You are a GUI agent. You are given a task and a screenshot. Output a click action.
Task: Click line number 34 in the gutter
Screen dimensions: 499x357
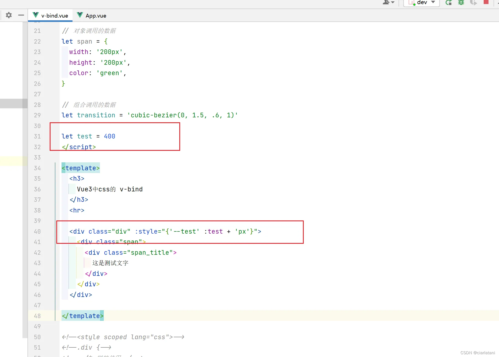tap(37, 168)
